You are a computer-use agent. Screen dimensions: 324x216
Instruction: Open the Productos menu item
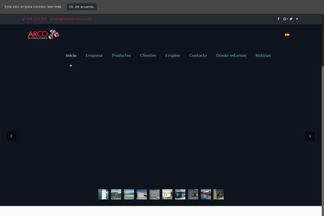click(x=122, y=56)
